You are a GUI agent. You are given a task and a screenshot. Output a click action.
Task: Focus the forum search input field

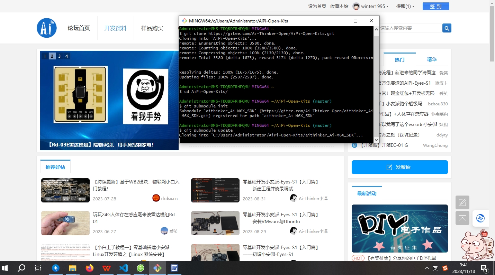(x=411, y=28)
